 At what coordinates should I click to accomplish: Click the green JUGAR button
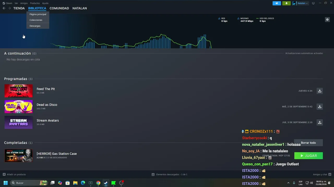[x=308, y=156]
